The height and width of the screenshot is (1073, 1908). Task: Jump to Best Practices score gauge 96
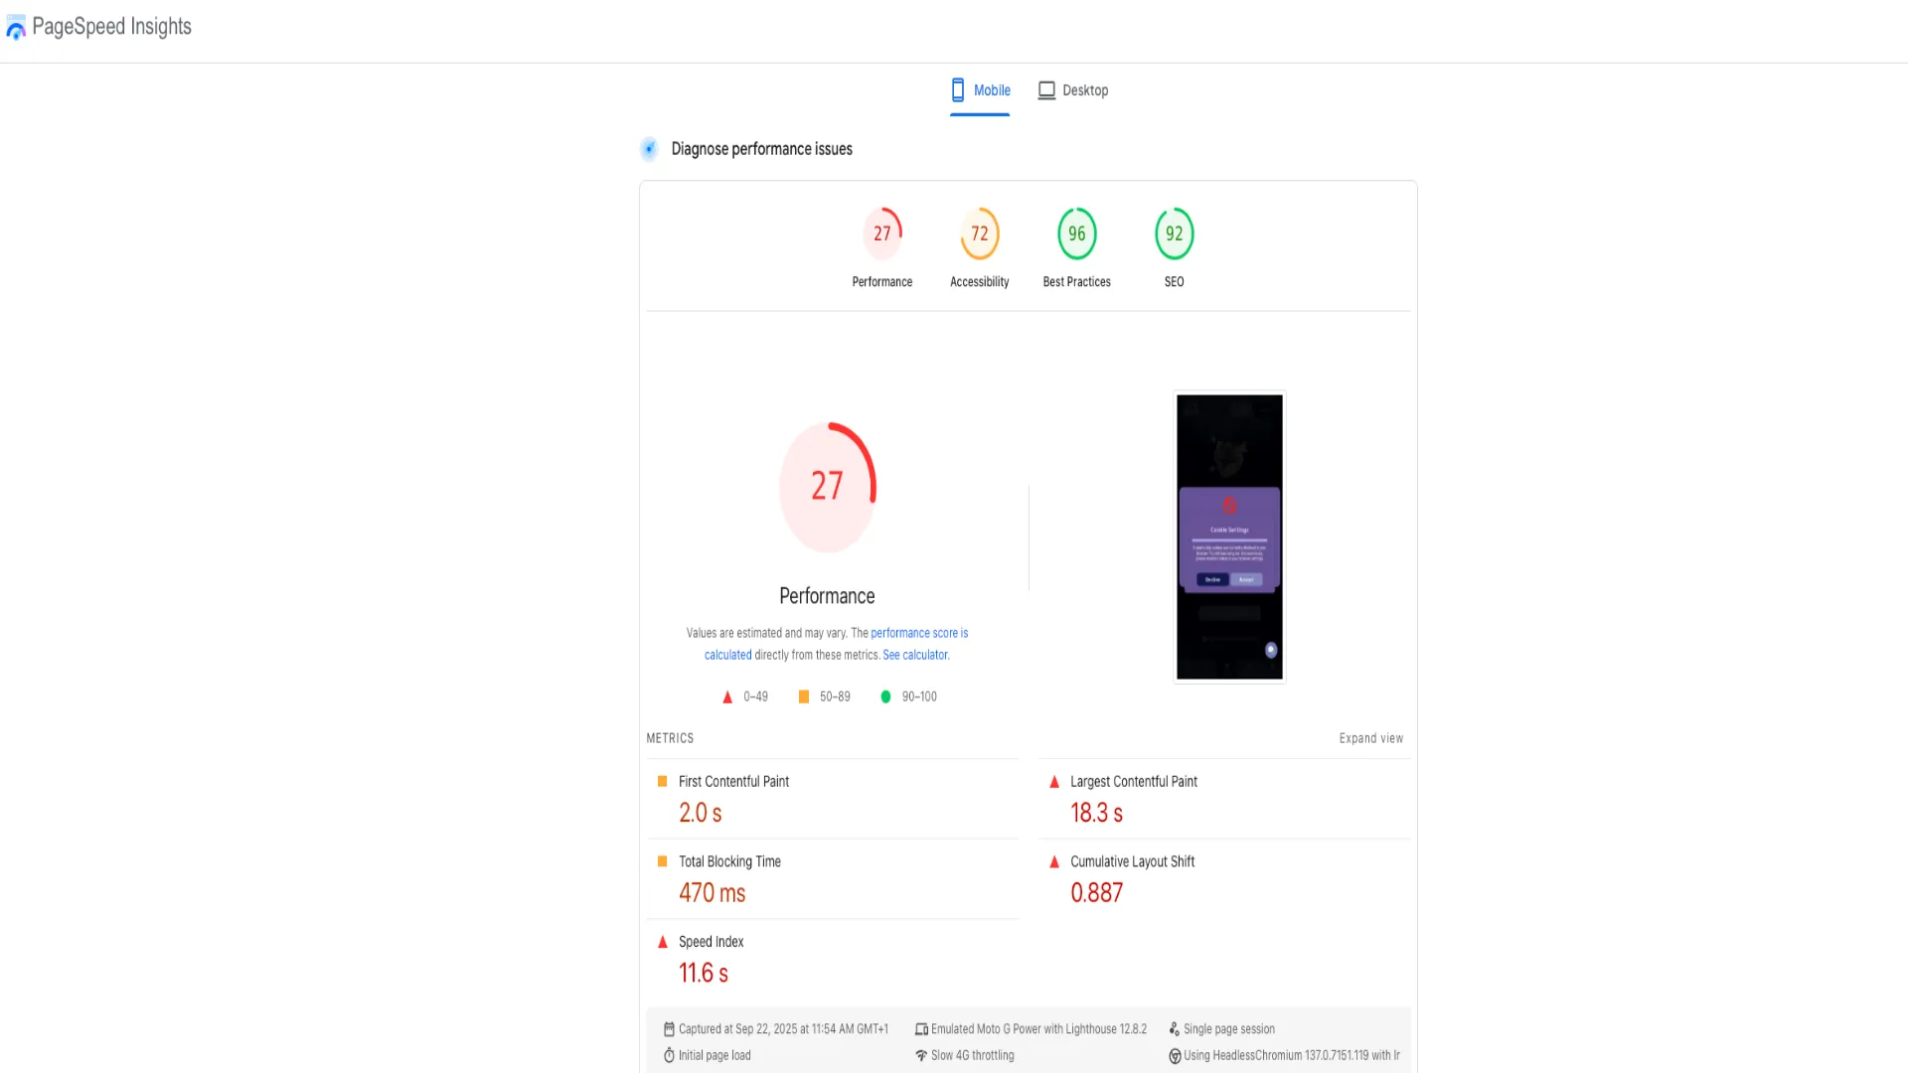[x=1076, y=234]
